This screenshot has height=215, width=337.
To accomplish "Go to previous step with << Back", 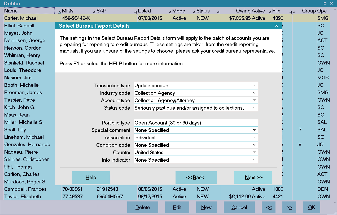I will [x=196, y=178].
